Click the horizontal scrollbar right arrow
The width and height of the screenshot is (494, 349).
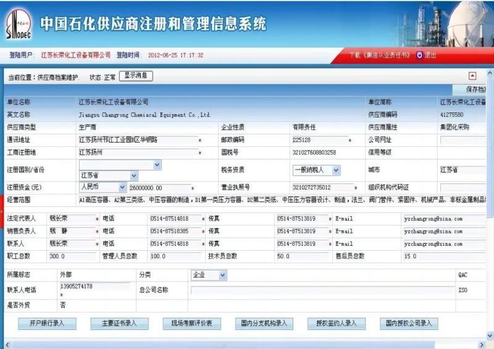(x=482, y=345)
